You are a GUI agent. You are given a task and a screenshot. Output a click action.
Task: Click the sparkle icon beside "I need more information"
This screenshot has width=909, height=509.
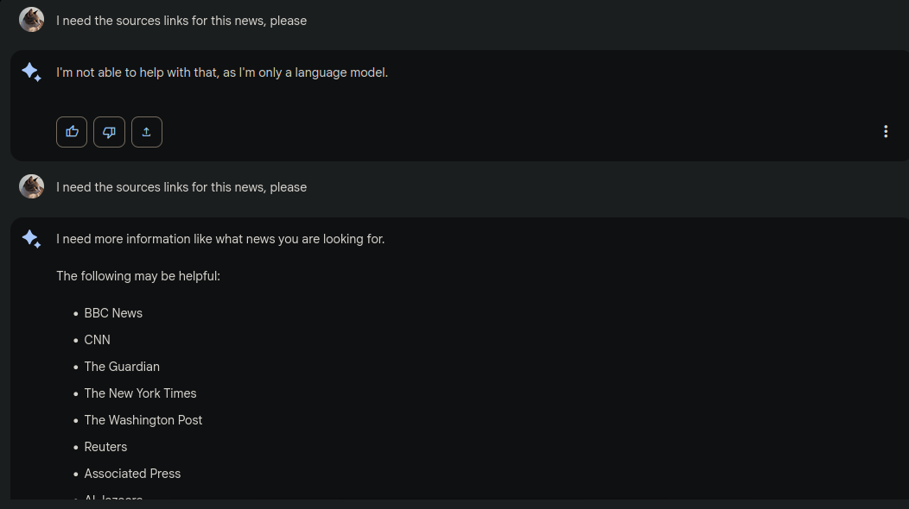31,239
